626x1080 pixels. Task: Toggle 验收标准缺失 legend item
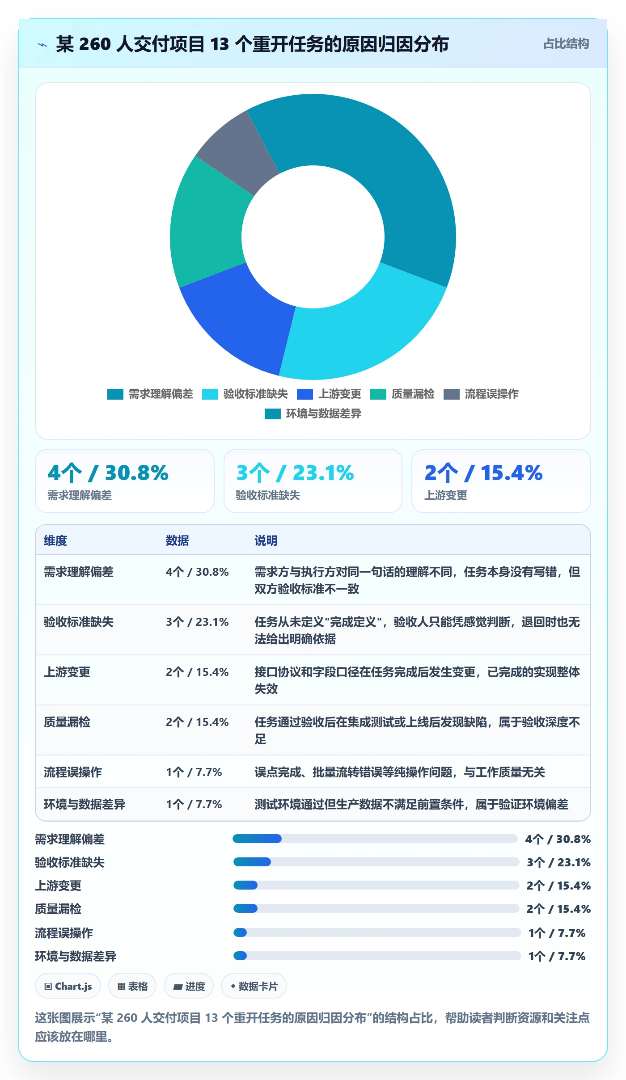(245, 394)
